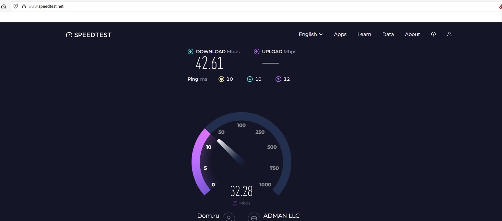Click the speedometer gauge needle
This screenshot has height=221, width=502.
point(230,152)
